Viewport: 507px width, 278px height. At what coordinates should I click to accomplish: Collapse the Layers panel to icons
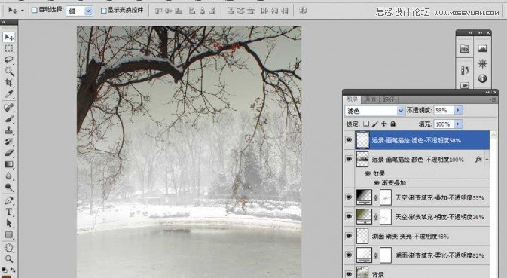[487, 93]
